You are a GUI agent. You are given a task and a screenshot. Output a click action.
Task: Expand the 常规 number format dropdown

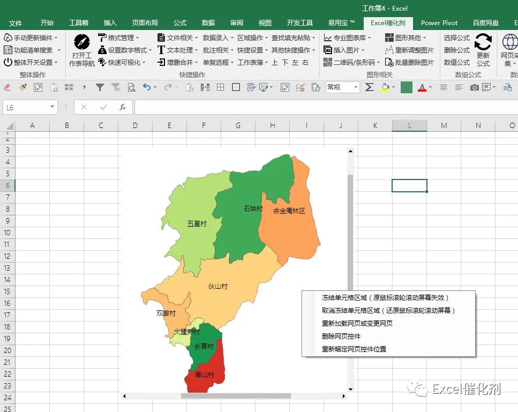click(x=356, y=87)
